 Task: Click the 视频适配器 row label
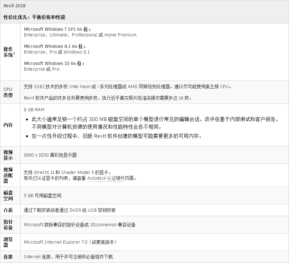tap(8, 175)
